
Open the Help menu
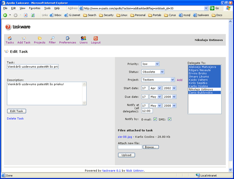57,8
